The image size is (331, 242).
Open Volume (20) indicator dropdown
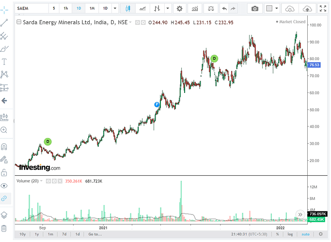click(41, 181)
